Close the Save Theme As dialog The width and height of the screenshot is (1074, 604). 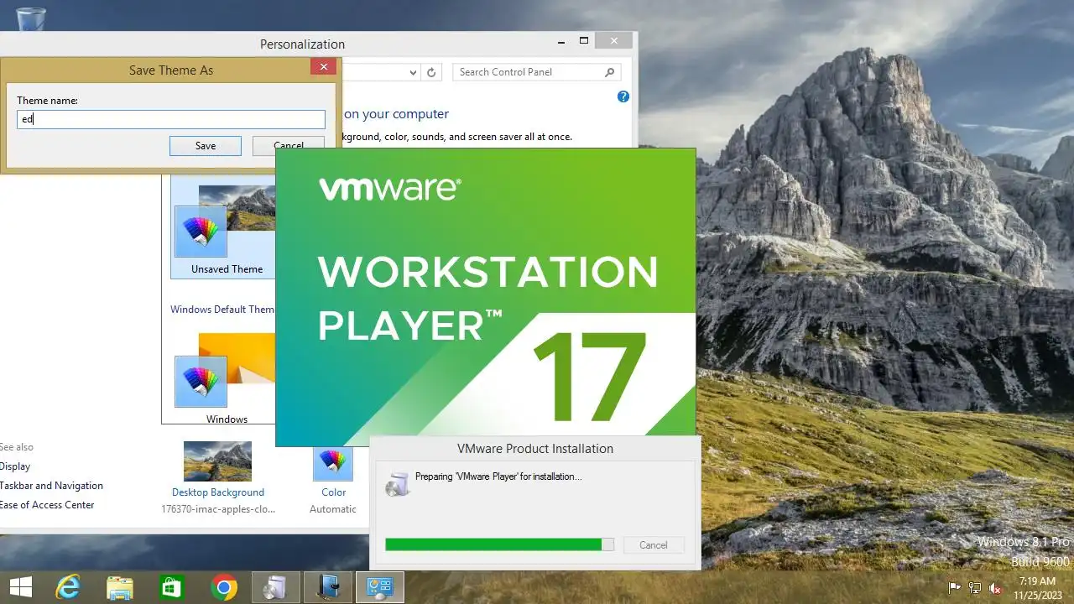pyautogui.click(x=323, y=67)
